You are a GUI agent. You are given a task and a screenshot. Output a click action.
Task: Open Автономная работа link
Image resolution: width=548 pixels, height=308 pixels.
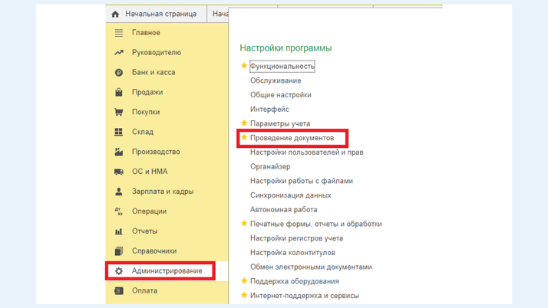click(283, 209)
